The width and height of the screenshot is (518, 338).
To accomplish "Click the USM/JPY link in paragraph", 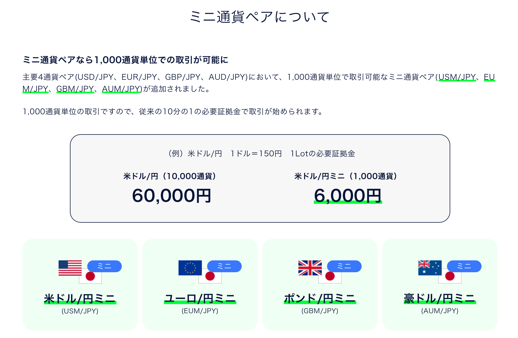I will [457, 77].
